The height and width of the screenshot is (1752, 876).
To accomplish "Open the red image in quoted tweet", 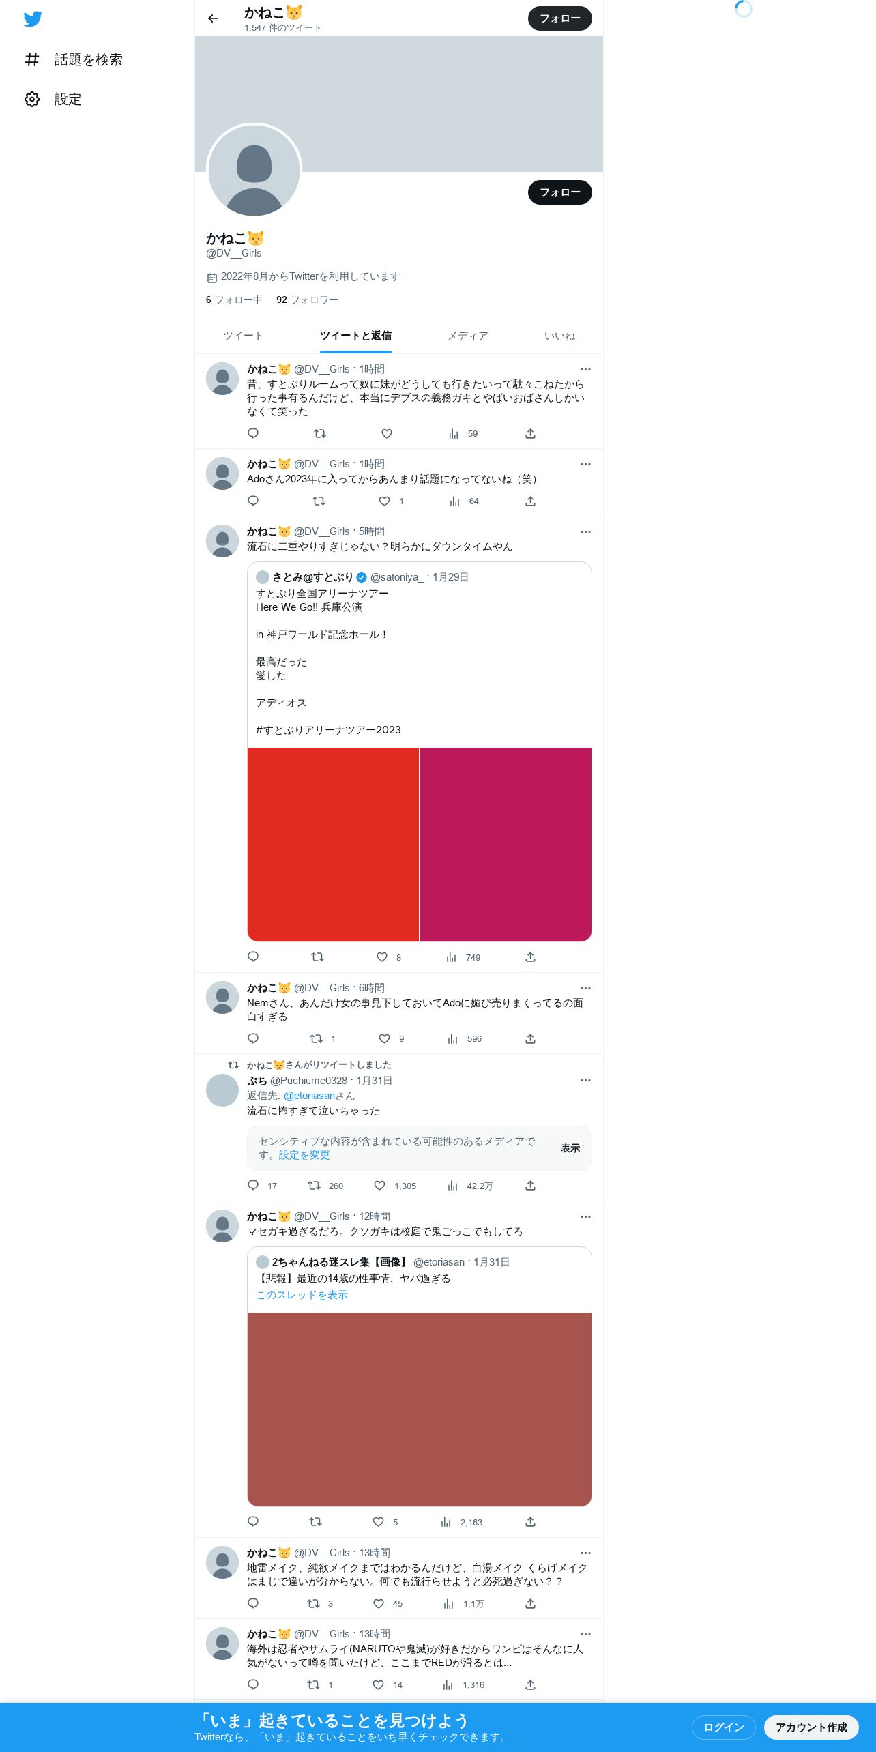I will (333, 845).
